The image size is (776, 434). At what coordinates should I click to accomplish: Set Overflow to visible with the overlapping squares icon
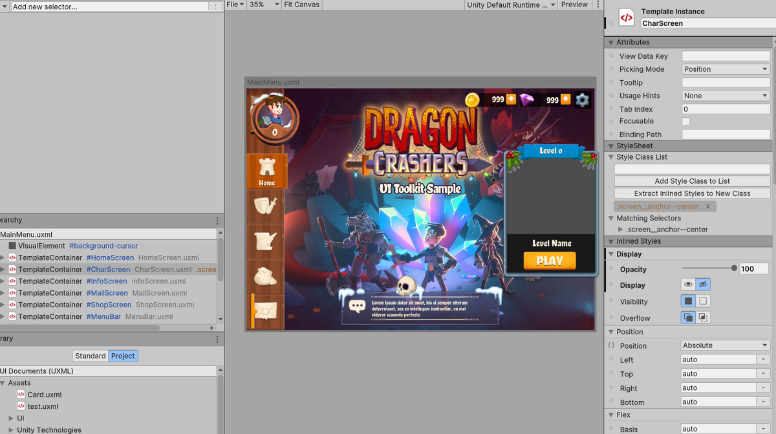[689, 317]
